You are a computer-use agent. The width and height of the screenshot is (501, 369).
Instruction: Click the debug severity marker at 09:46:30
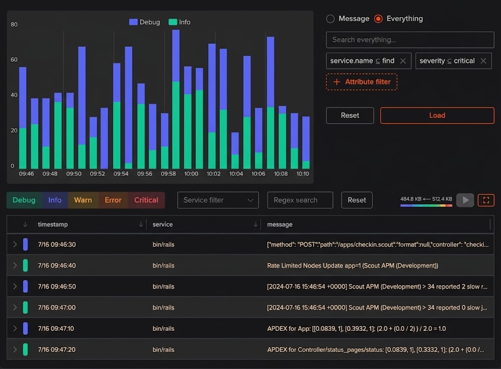(x=25, y=244)
